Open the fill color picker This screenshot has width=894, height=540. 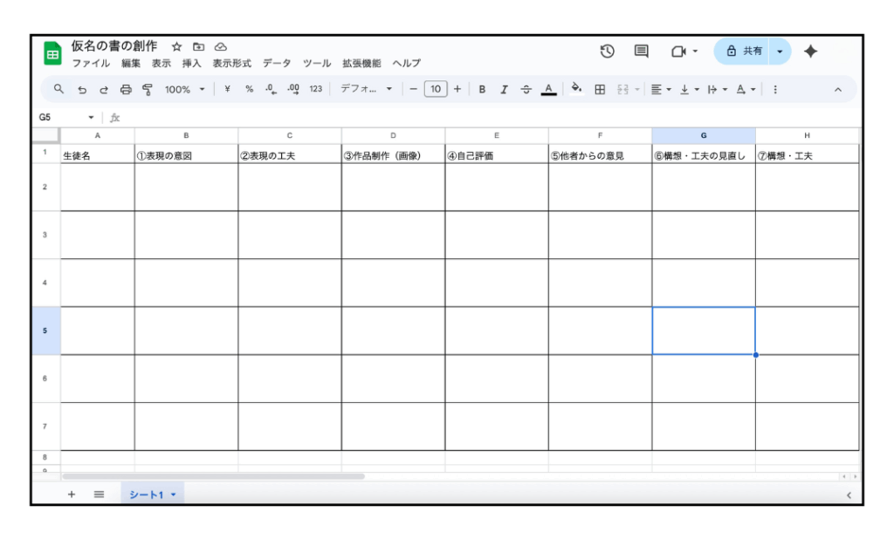576,89
